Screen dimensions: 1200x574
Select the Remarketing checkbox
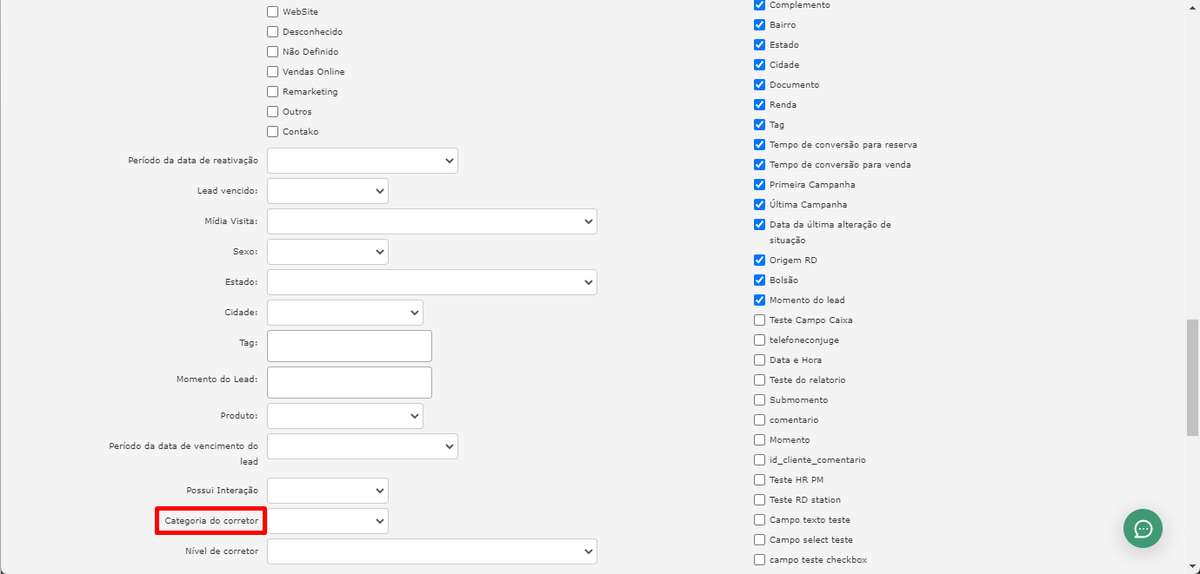[273, 92]
